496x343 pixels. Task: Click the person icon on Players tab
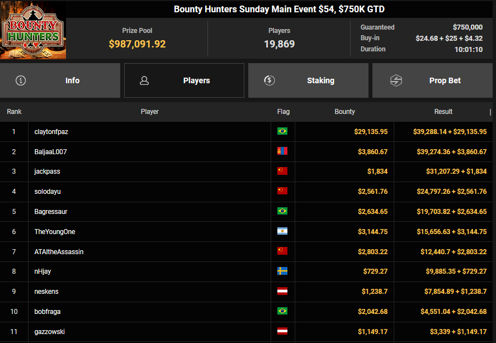[x=144, y=80]
